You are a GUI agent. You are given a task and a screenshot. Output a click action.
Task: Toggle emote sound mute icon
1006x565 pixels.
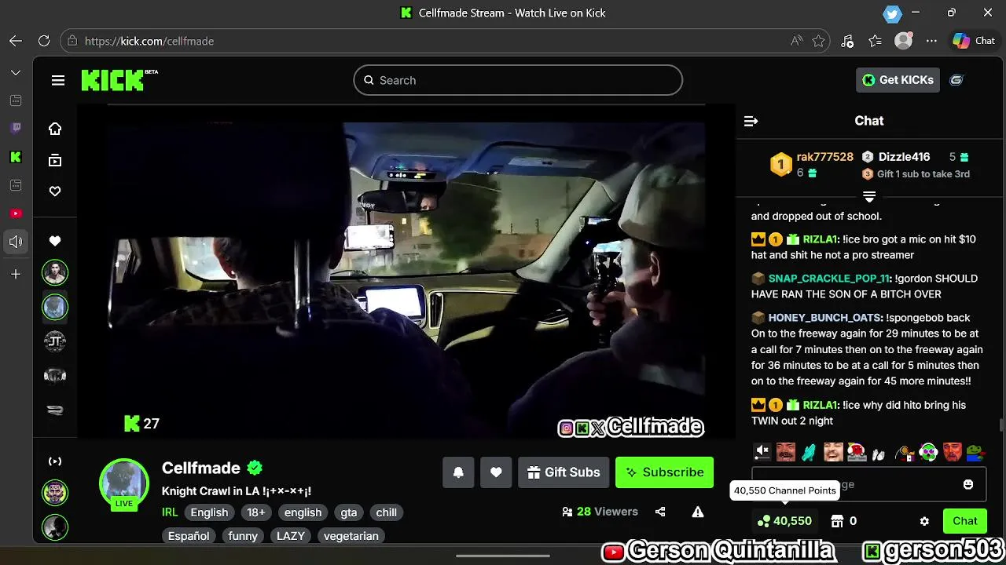point(762,451)
